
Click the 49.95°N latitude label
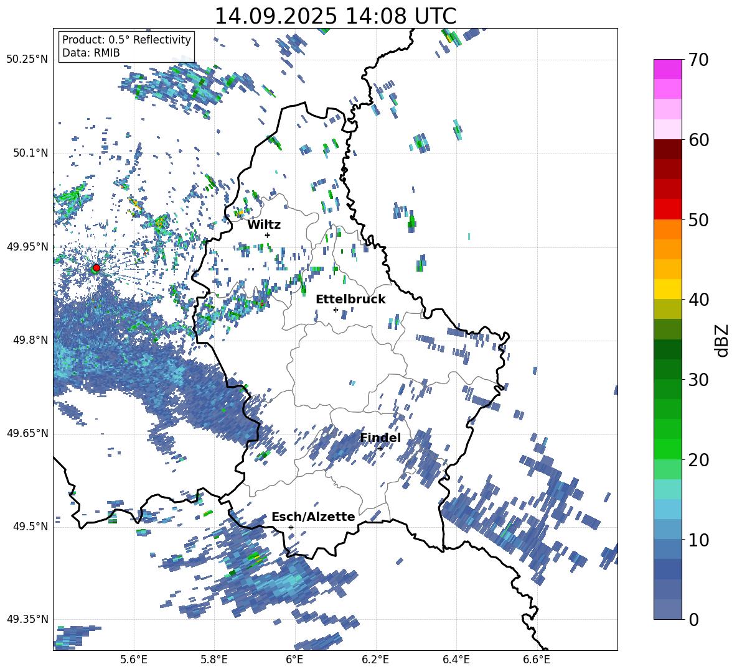click(27, 247)
